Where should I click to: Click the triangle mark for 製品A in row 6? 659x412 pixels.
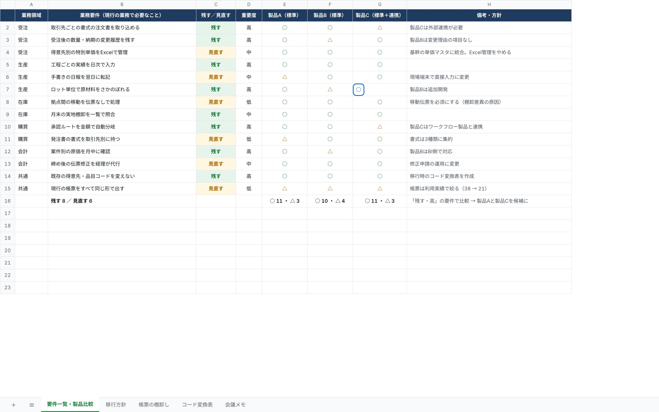285,77
